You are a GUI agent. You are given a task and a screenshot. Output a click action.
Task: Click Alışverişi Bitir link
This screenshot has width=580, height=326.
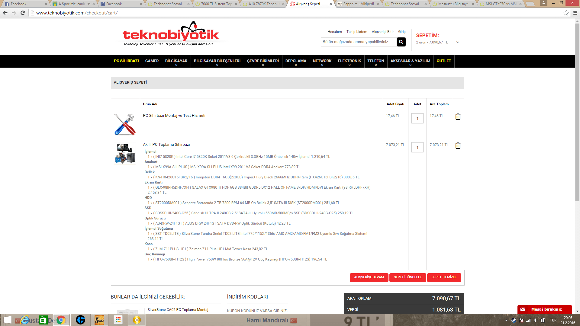[382, 32]
